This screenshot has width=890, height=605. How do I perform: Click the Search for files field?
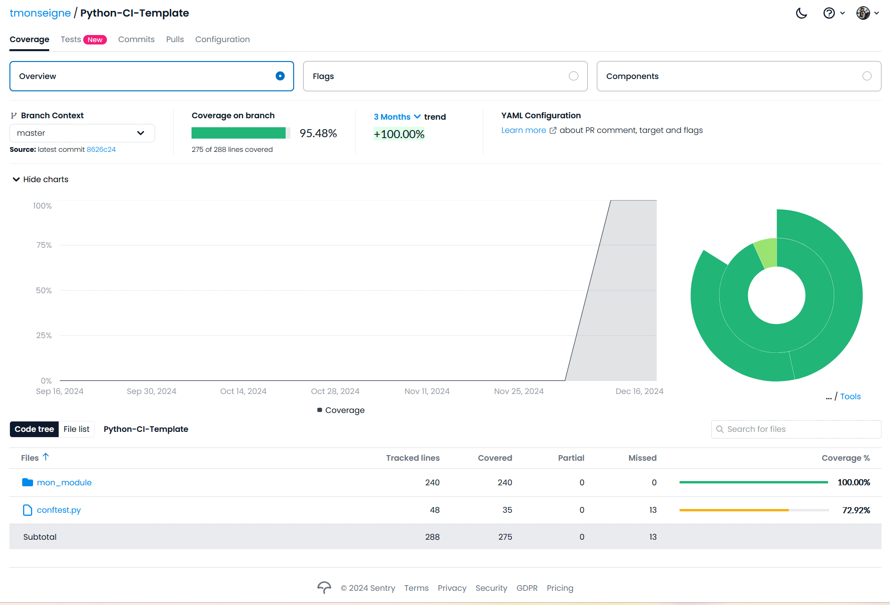[x=796, y=429]
